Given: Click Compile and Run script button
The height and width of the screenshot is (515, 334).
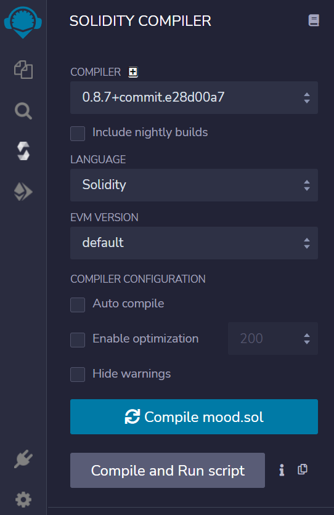Looking at the screenshot, I should (x=168, y=470).
